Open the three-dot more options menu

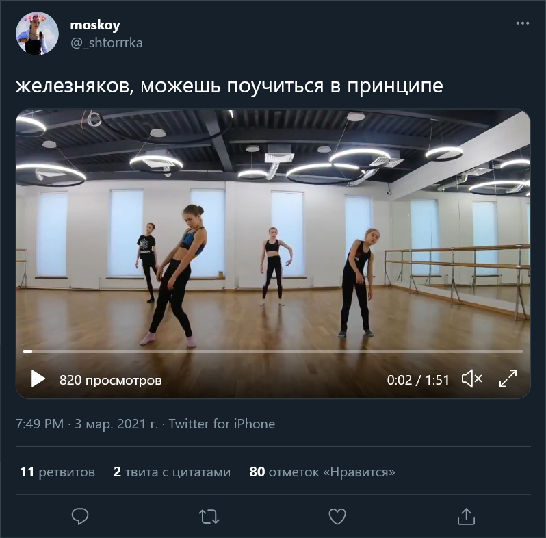click(x=522, y=23)
